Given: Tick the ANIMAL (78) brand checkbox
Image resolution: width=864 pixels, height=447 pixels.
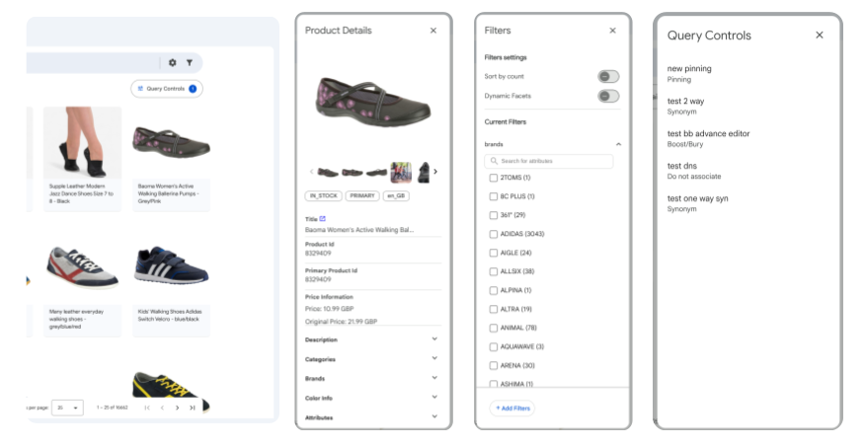Looking at the screenshot, I should (x=494, y=328).
